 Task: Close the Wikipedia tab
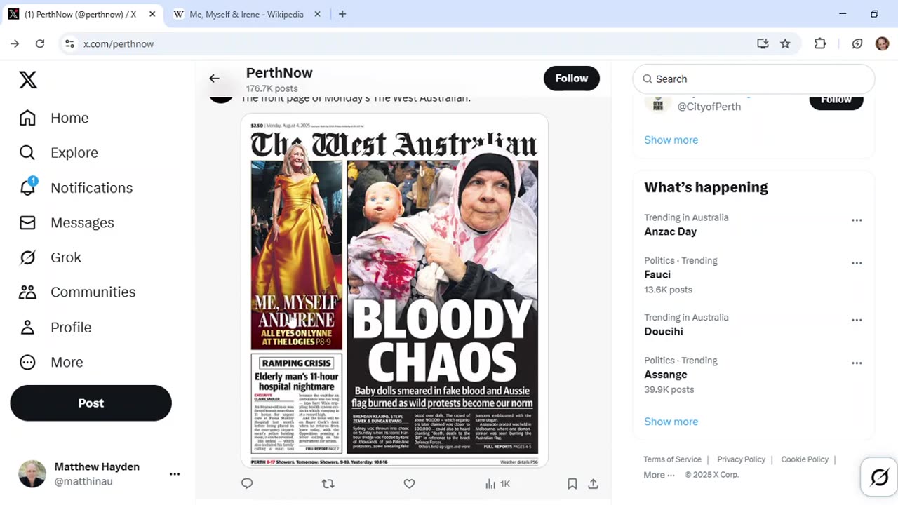[317, 14]
